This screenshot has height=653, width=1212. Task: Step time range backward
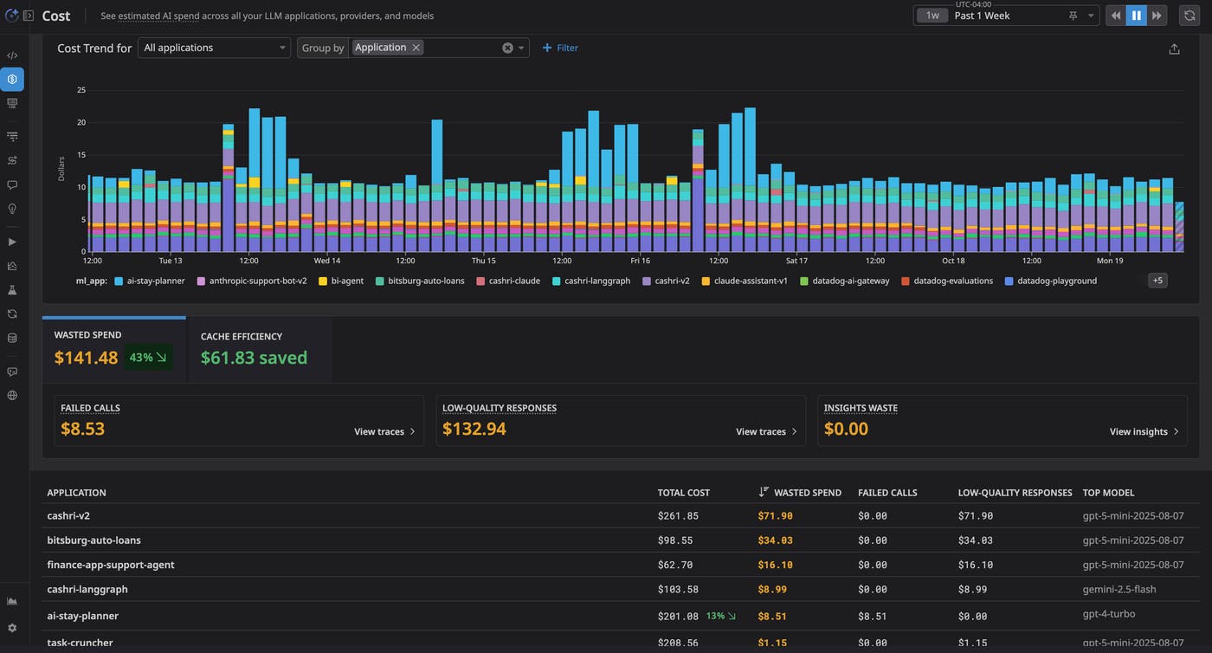(x=1116, y=16)
